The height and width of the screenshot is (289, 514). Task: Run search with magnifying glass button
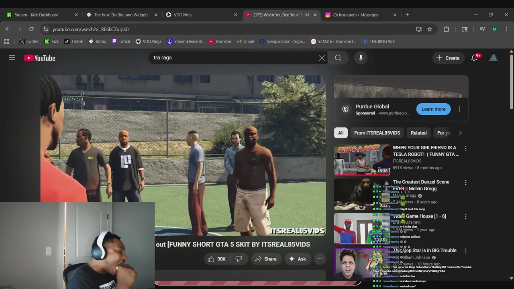pos(338,58)
